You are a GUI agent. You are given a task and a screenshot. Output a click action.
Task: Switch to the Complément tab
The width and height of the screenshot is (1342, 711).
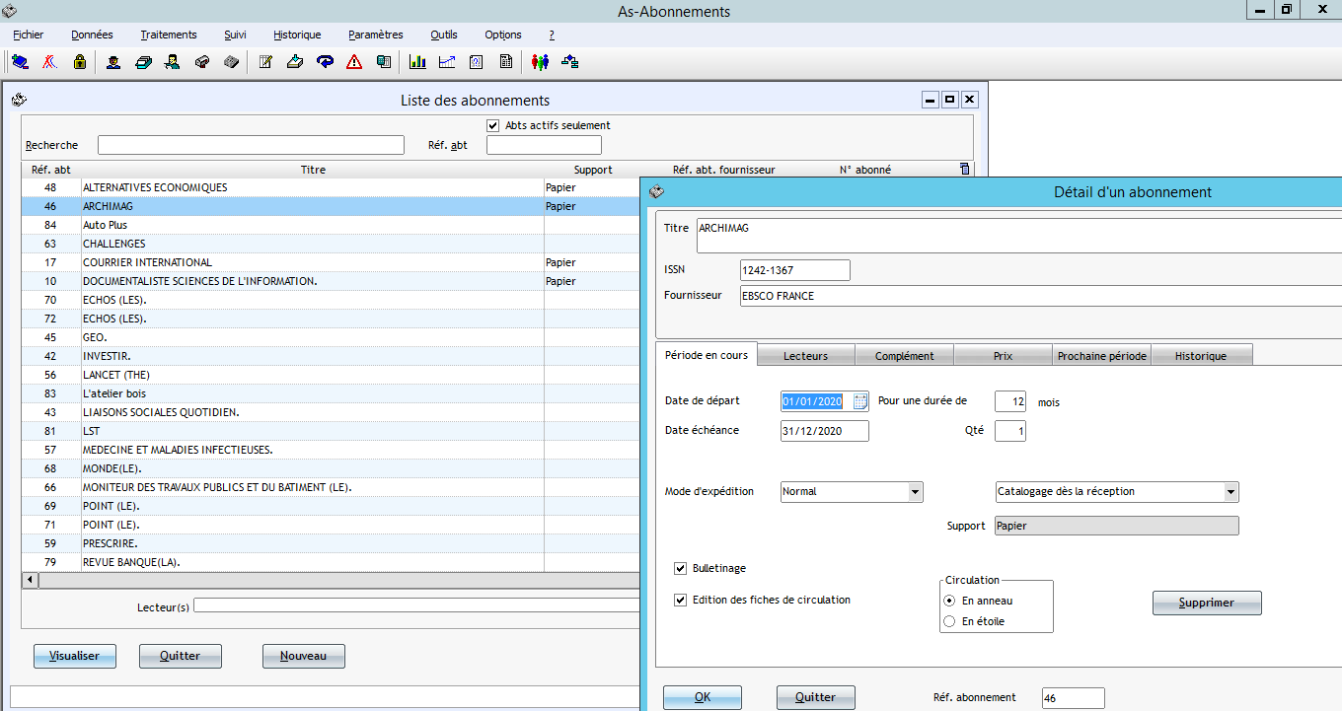pyautogui.click(x=904, y=356)
